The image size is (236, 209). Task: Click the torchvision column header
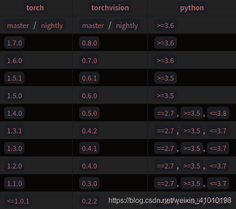[110, 8]
